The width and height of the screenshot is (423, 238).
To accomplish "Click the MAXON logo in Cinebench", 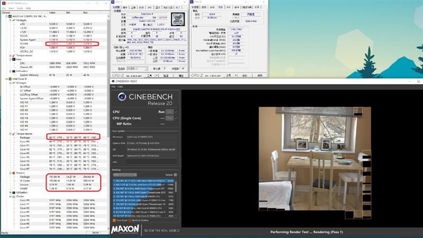I will pos(125,230).
